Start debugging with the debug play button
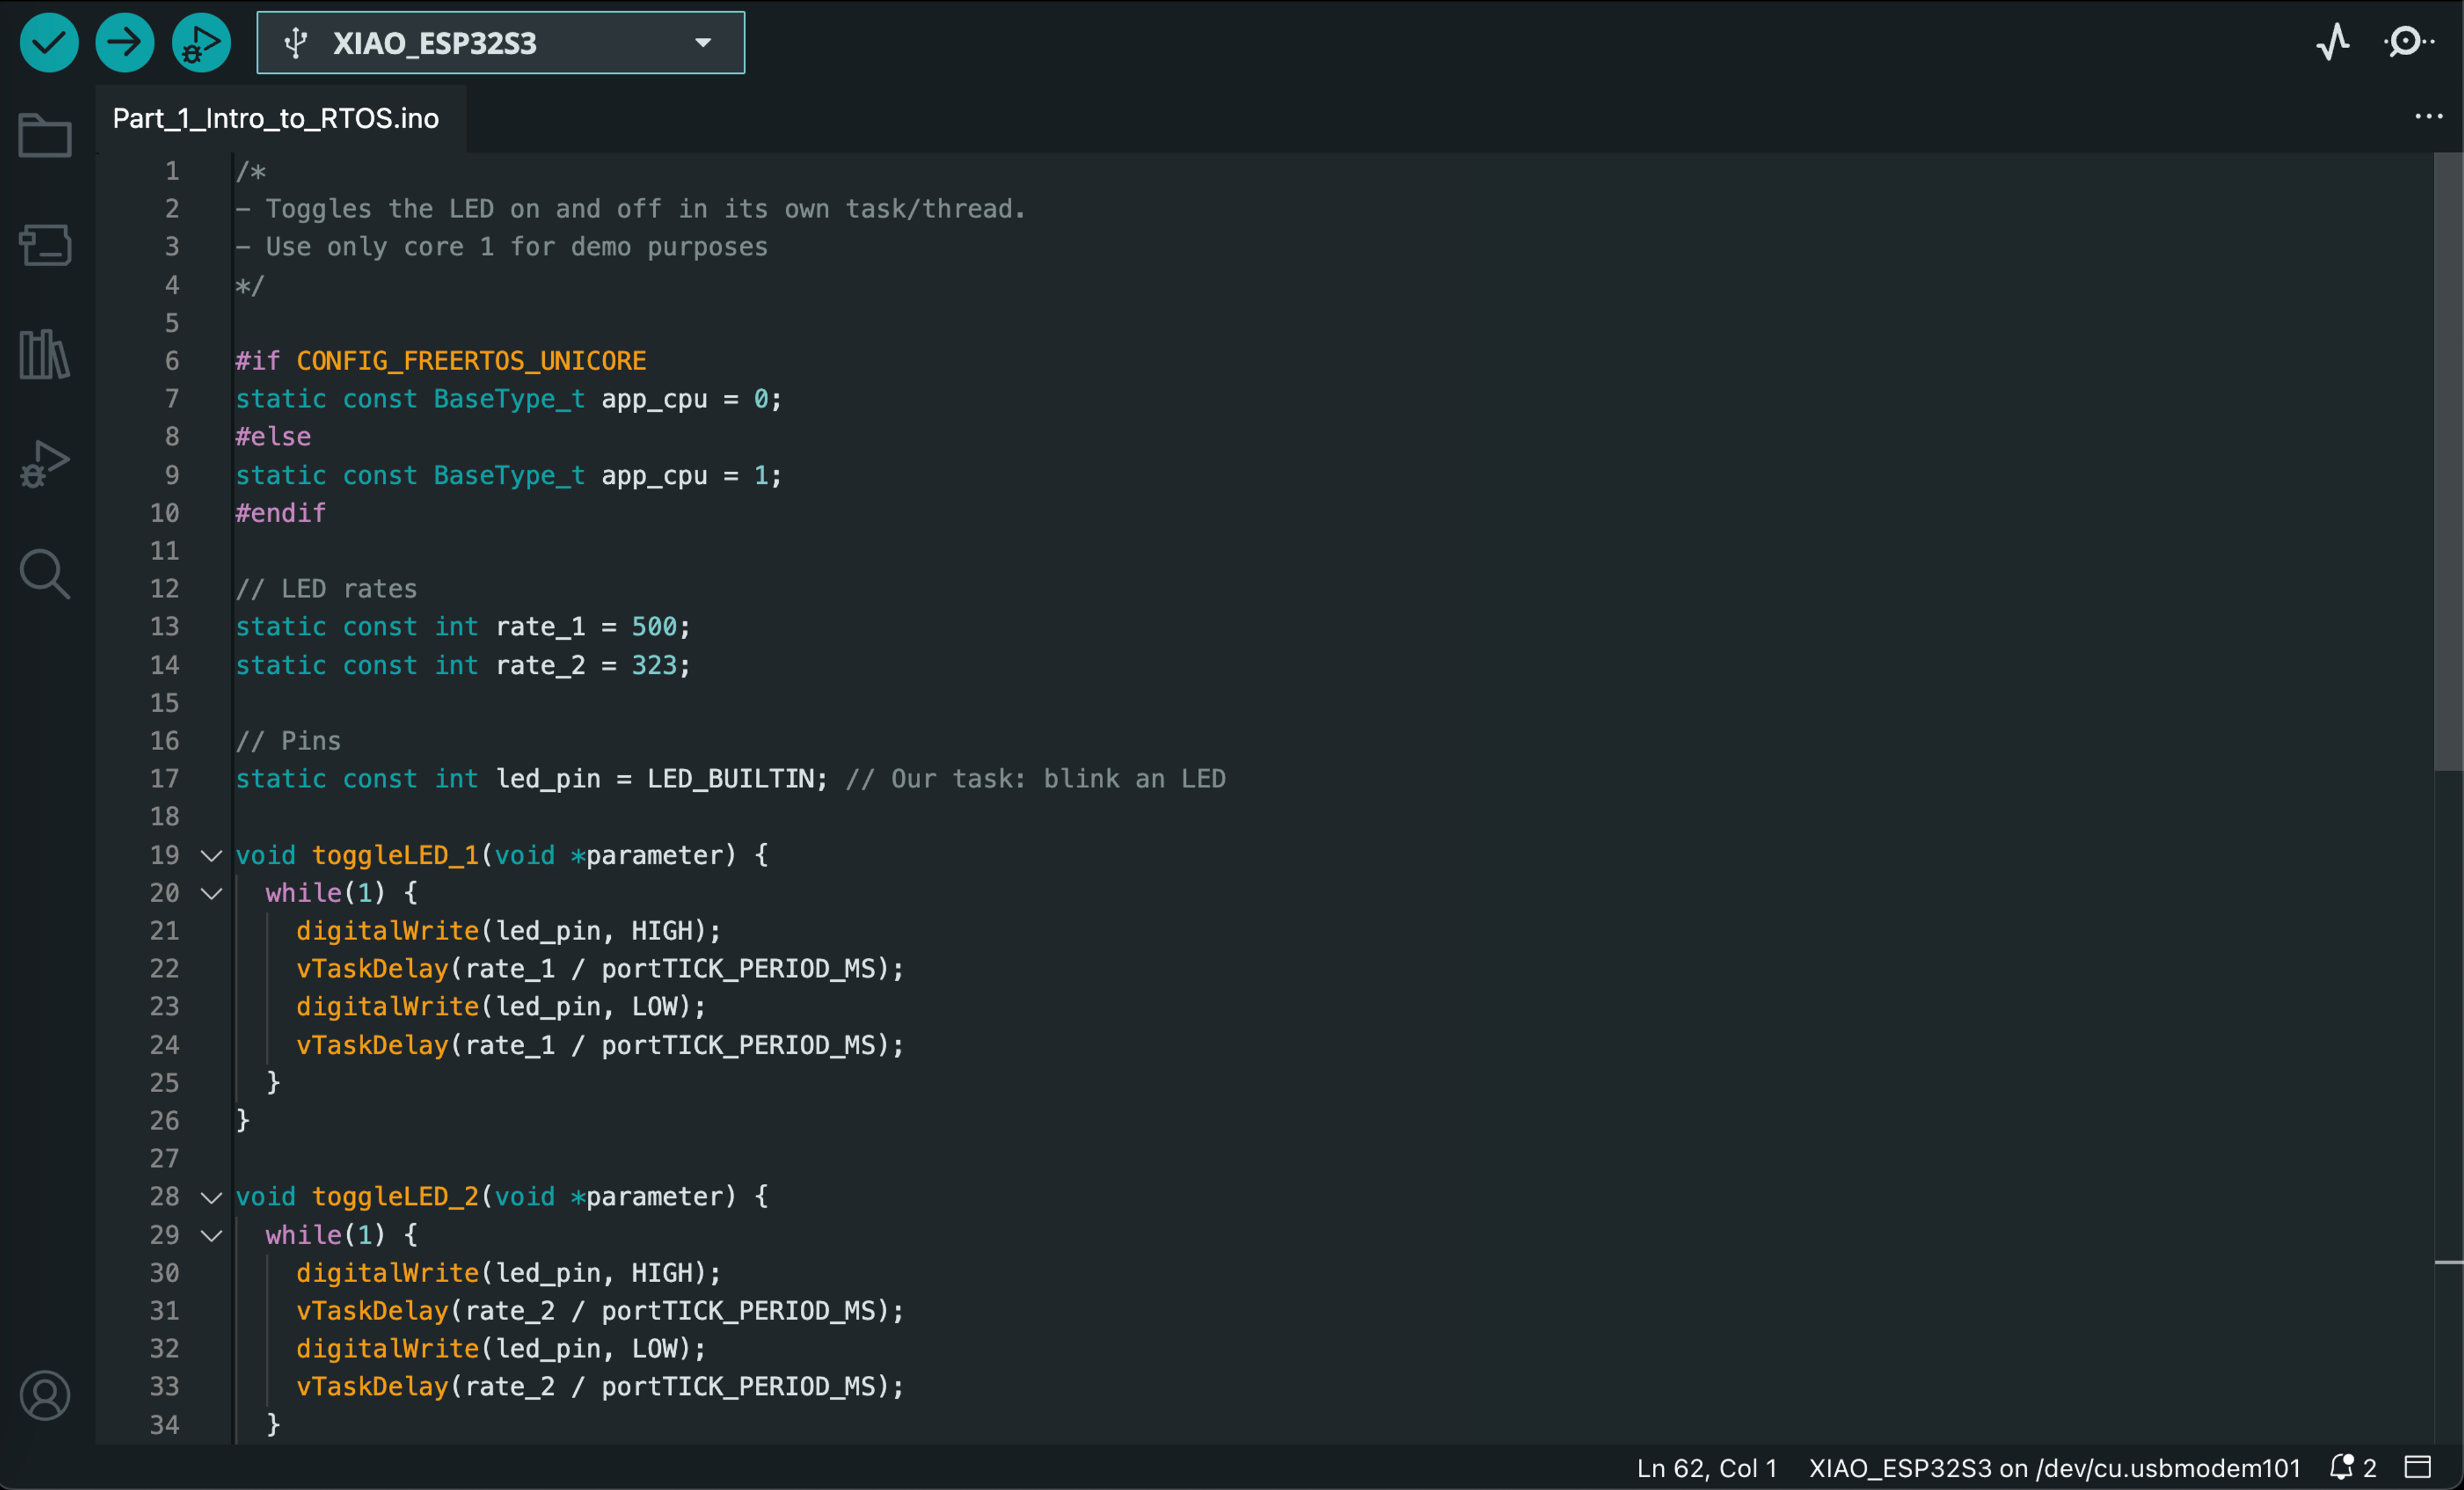Viewport: 2464px width, 1490px height. pos(201,43)
